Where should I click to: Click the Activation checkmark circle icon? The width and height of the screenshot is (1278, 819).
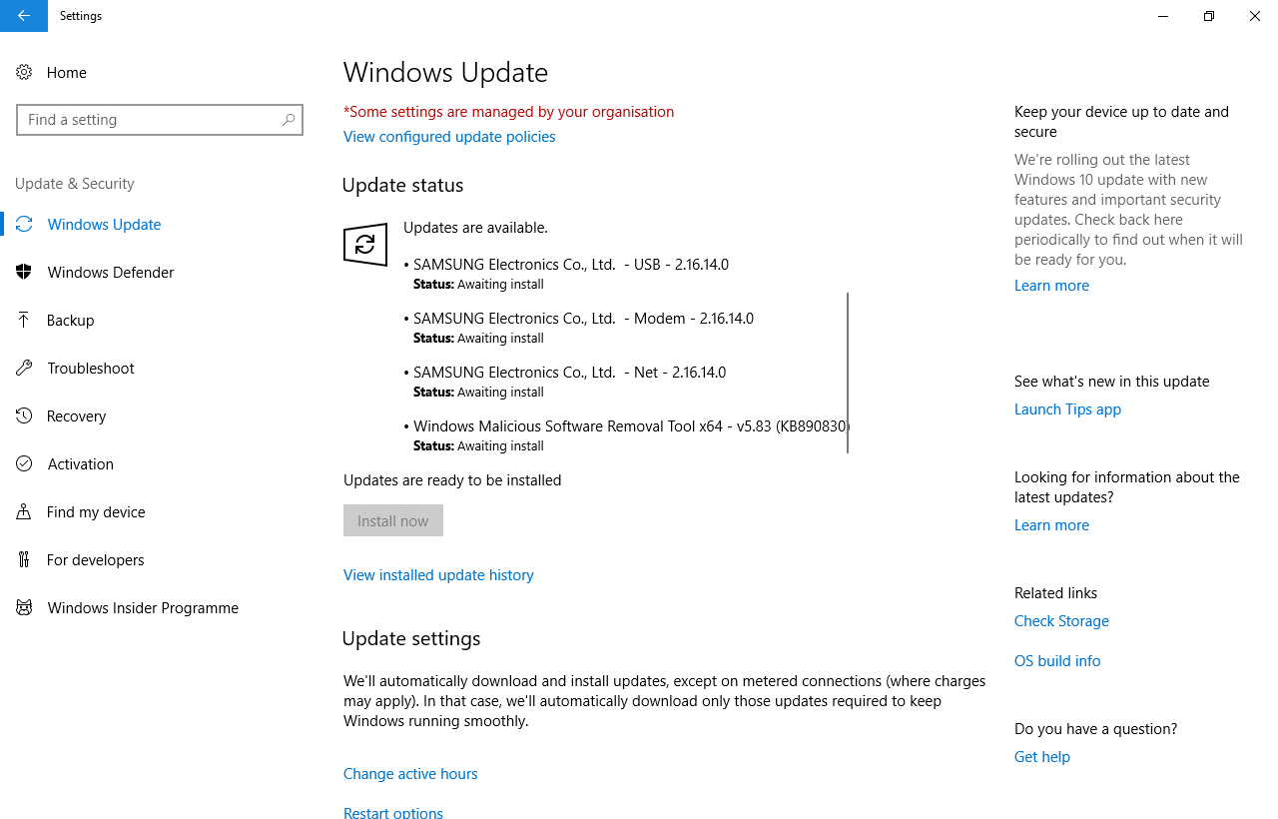pyautogui.click(x=24, y=464)
